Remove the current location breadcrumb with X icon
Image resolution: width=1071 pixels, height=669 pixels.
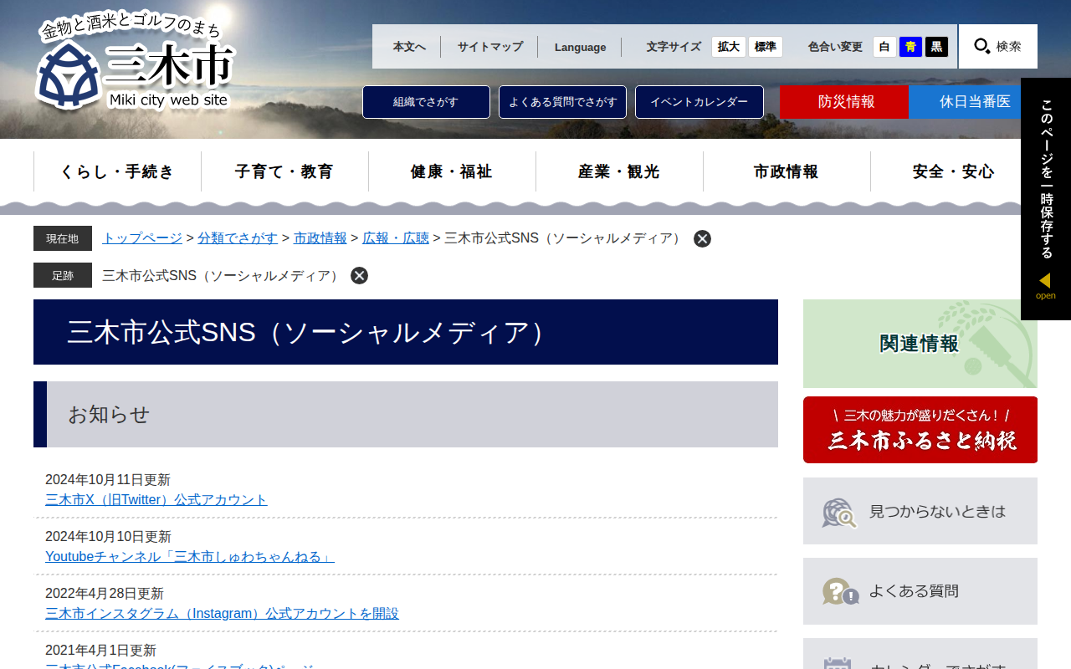(702, 238)
